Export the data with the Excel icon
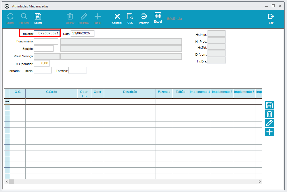 click(x=158, y=15)
